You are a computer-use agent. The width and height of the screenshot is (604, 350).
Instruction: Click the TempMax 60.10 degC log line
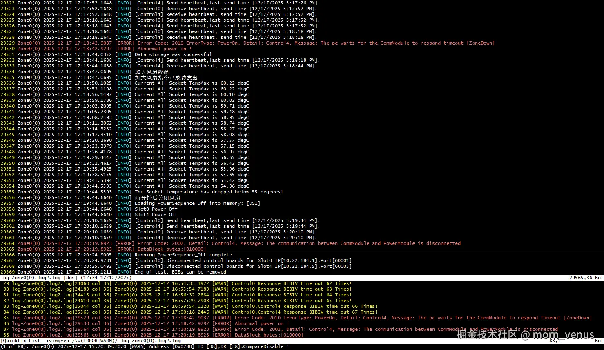coord(125,94)
